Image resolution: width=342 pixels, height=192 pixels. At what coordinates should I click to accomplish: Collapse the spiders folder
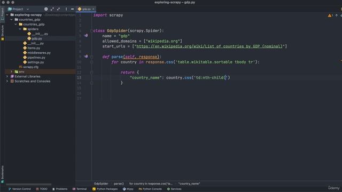(x=20, y=29)
